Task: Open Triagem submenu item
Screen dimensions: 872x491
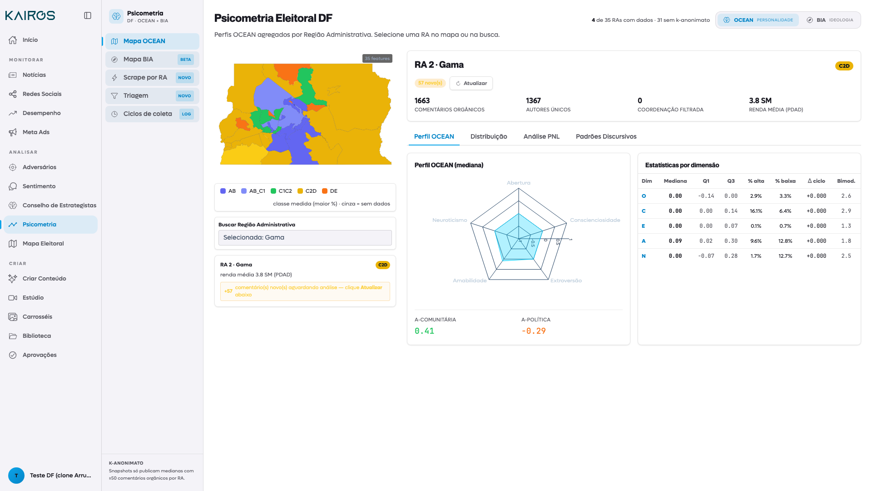Action: coord(152,95)
